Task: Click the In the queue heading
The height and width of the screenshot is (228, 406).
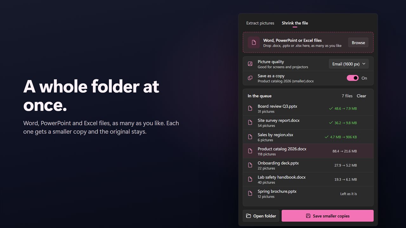Action: pos(259,96)
